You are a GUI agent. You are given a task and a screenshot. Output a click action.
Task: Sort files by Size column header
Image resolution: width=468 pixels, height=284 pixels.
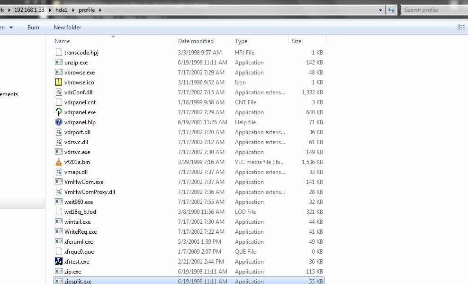[x=297, y=41]
